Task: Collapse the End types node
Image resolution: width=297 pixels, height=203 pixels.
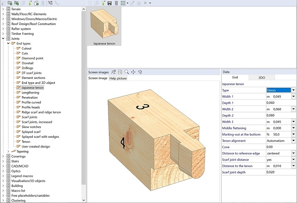Action: click(8, 43)
